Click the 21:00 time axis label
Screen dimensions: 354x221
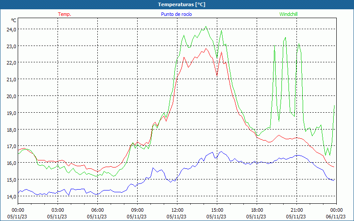tap(296, 210)
